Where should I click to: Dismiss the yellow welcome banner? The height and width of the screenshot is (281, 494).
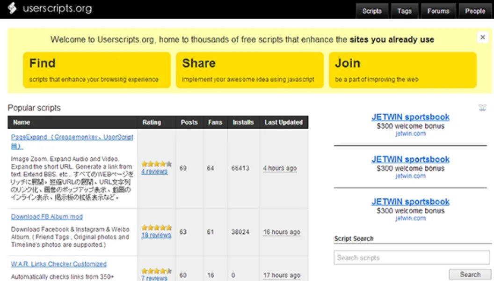pos(483,37)
